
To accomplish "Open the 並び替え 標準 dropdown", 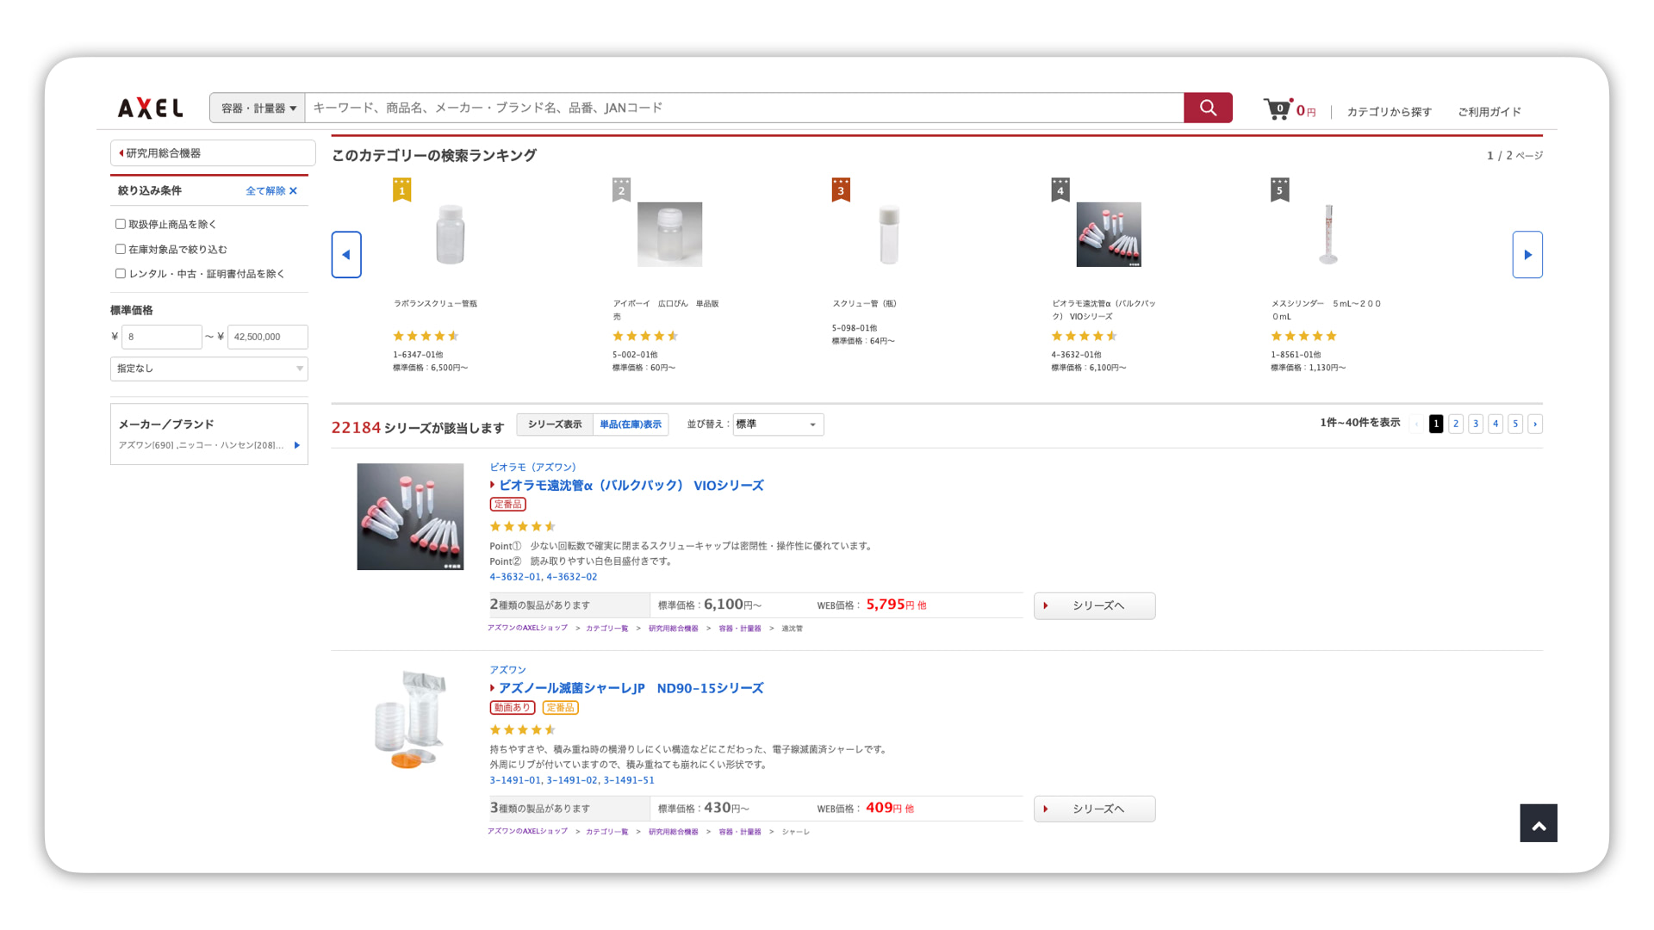I will (778, 425).
